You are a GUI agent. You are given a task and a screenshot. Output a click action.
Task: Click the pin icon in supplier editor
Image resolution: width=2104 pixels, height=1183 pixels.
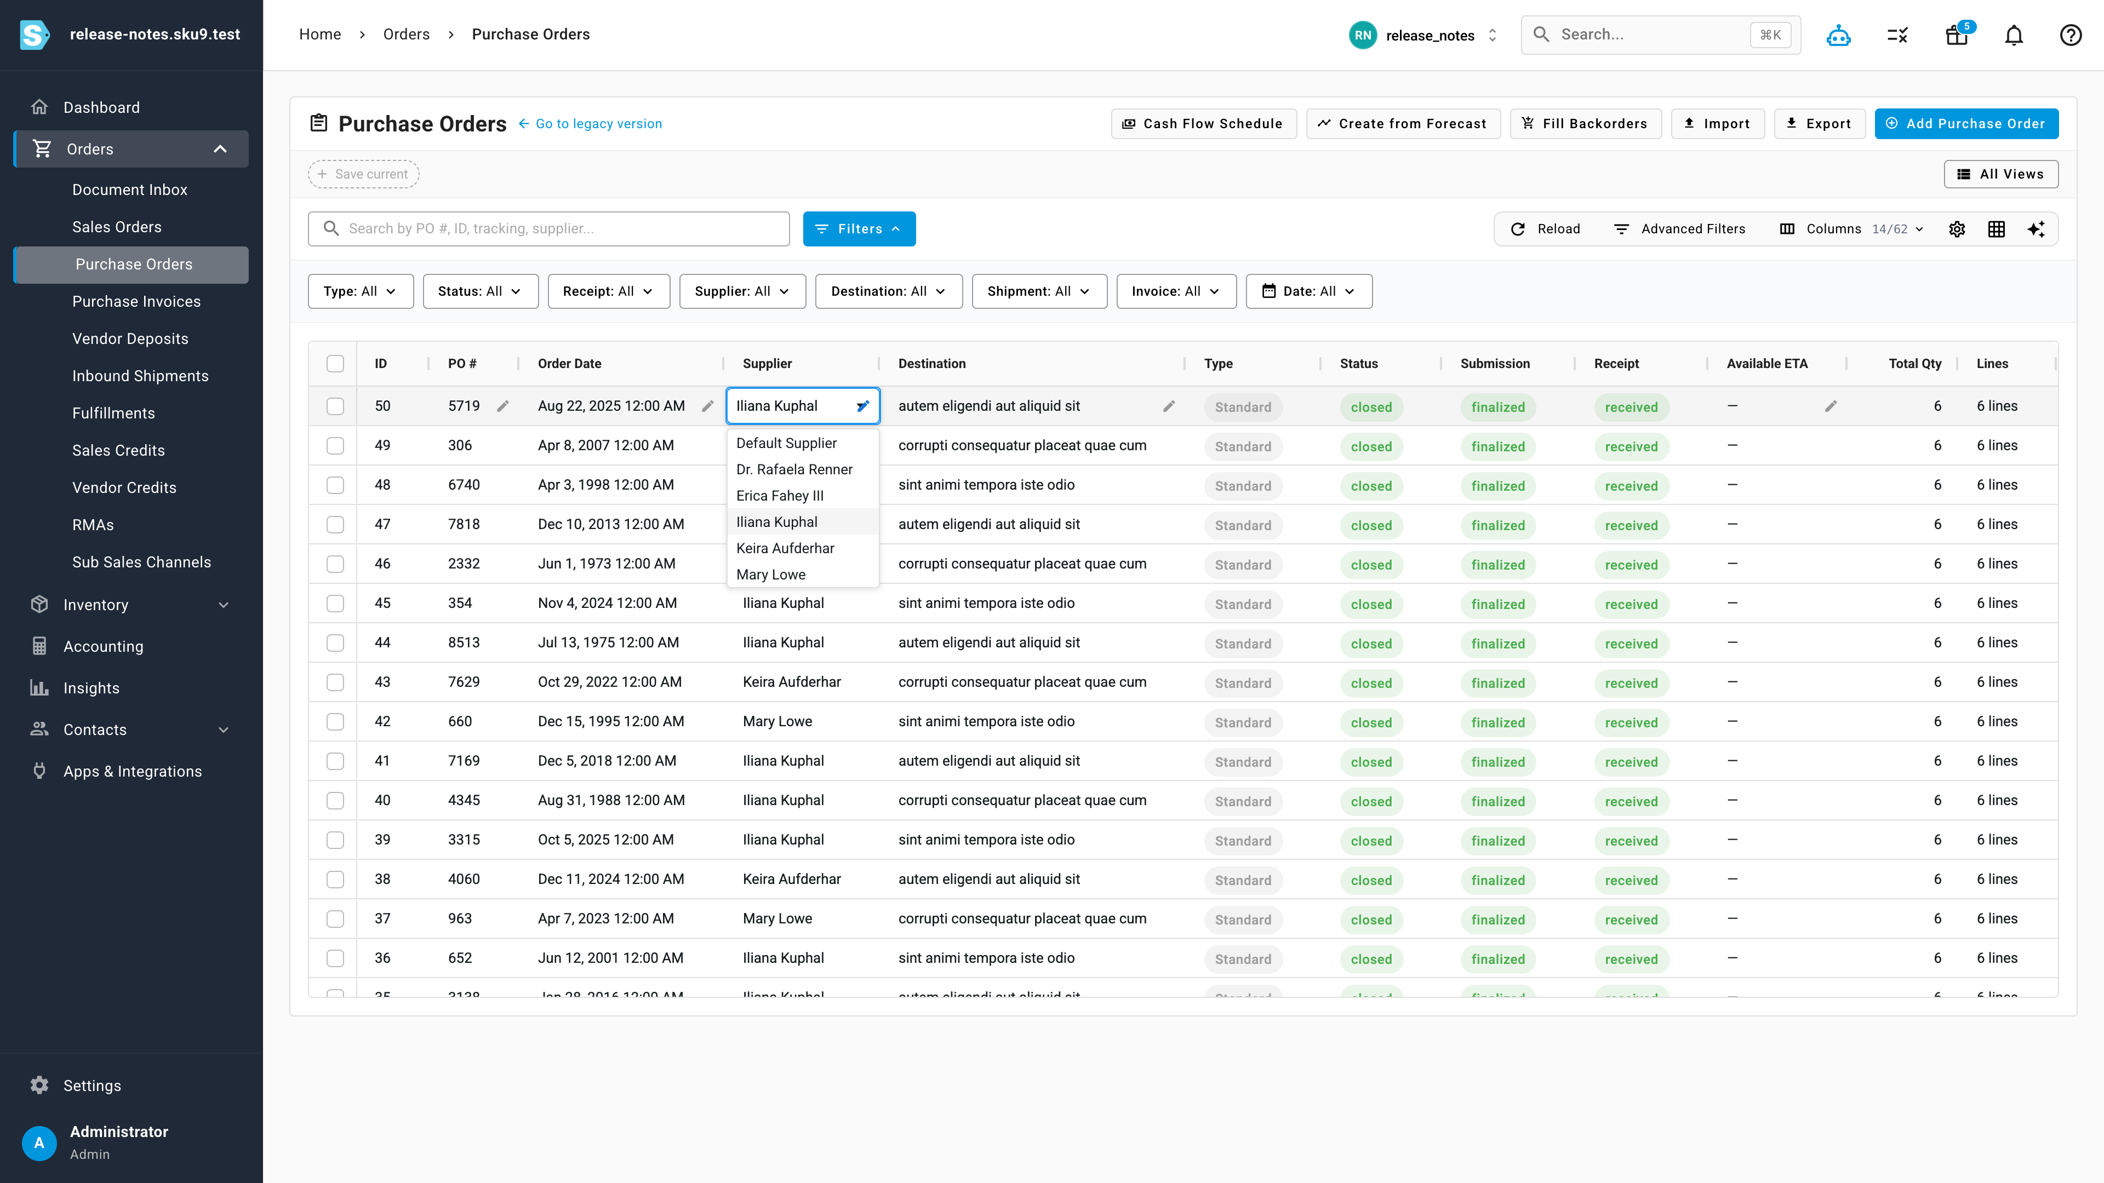point(862,406)
